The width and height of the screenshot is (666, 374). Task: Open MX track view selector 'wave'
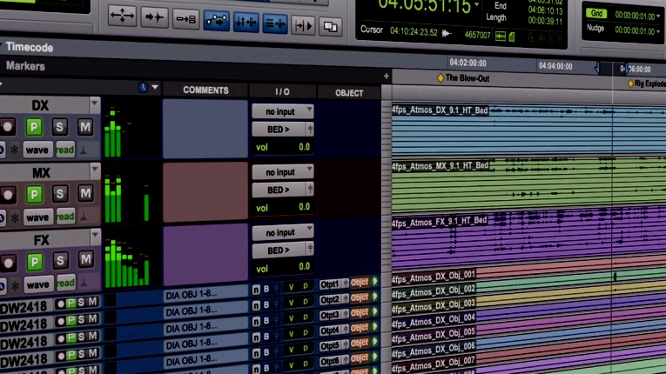pyautogui.click(x=37, y=217)
